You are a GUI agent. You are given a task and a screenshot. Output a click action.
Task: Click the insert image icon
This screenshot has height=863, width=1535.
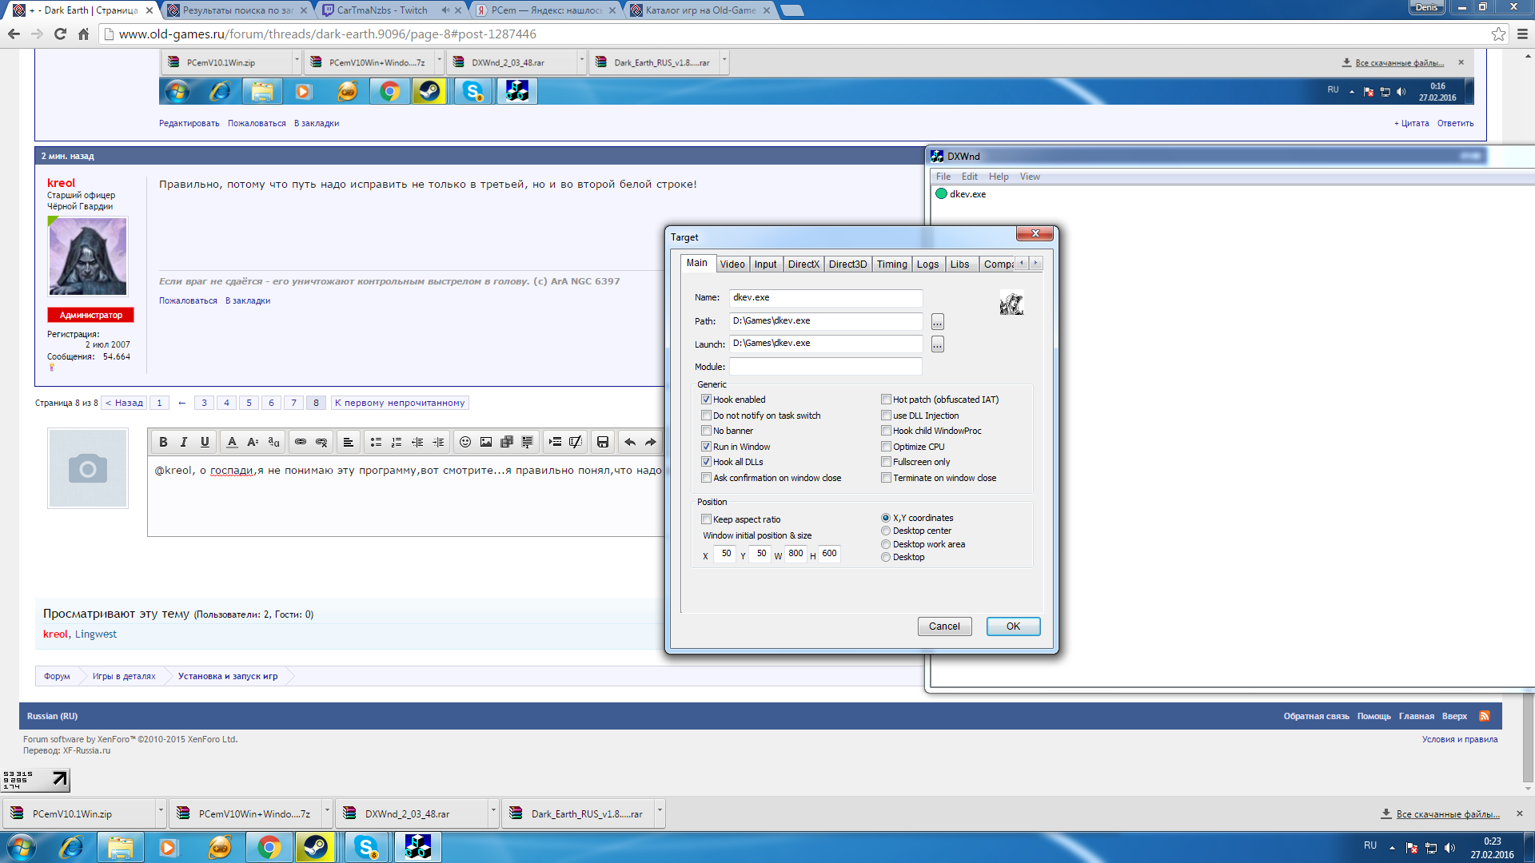tap(486, 442)
